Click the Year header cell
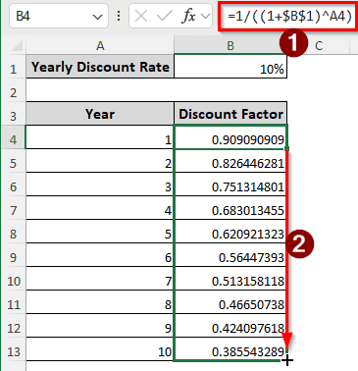358x371 pixels. tap(100, 114)
